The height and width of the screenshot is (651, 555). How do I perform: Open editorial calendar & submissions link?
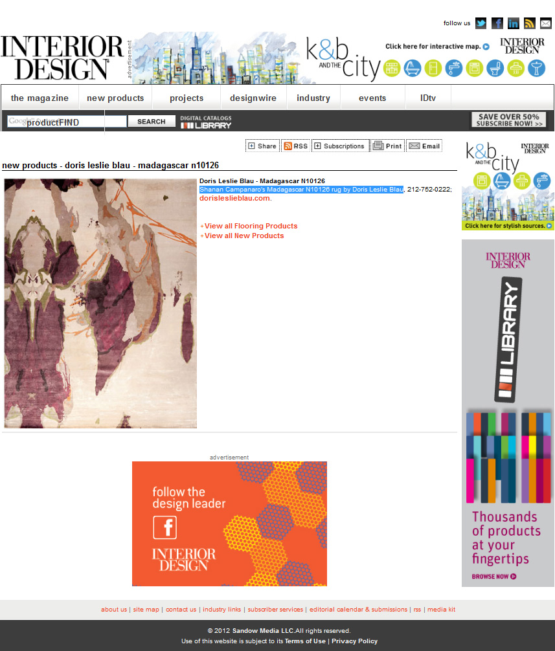click(359, 610)
